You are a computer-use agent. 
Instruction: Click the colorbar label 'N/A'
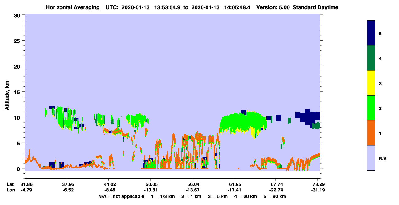(x=383, y=158)
